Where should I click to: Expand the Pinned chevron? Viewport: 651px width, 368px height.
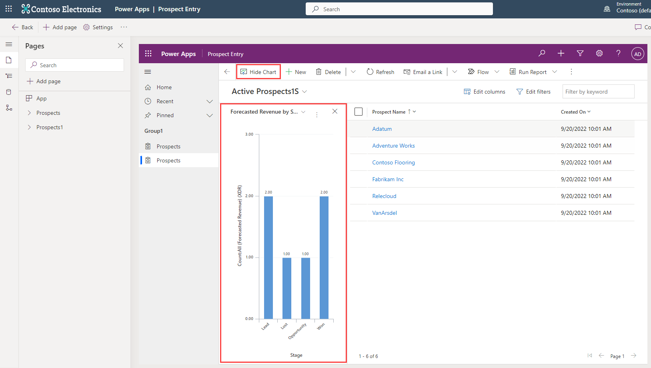[210, 116]
